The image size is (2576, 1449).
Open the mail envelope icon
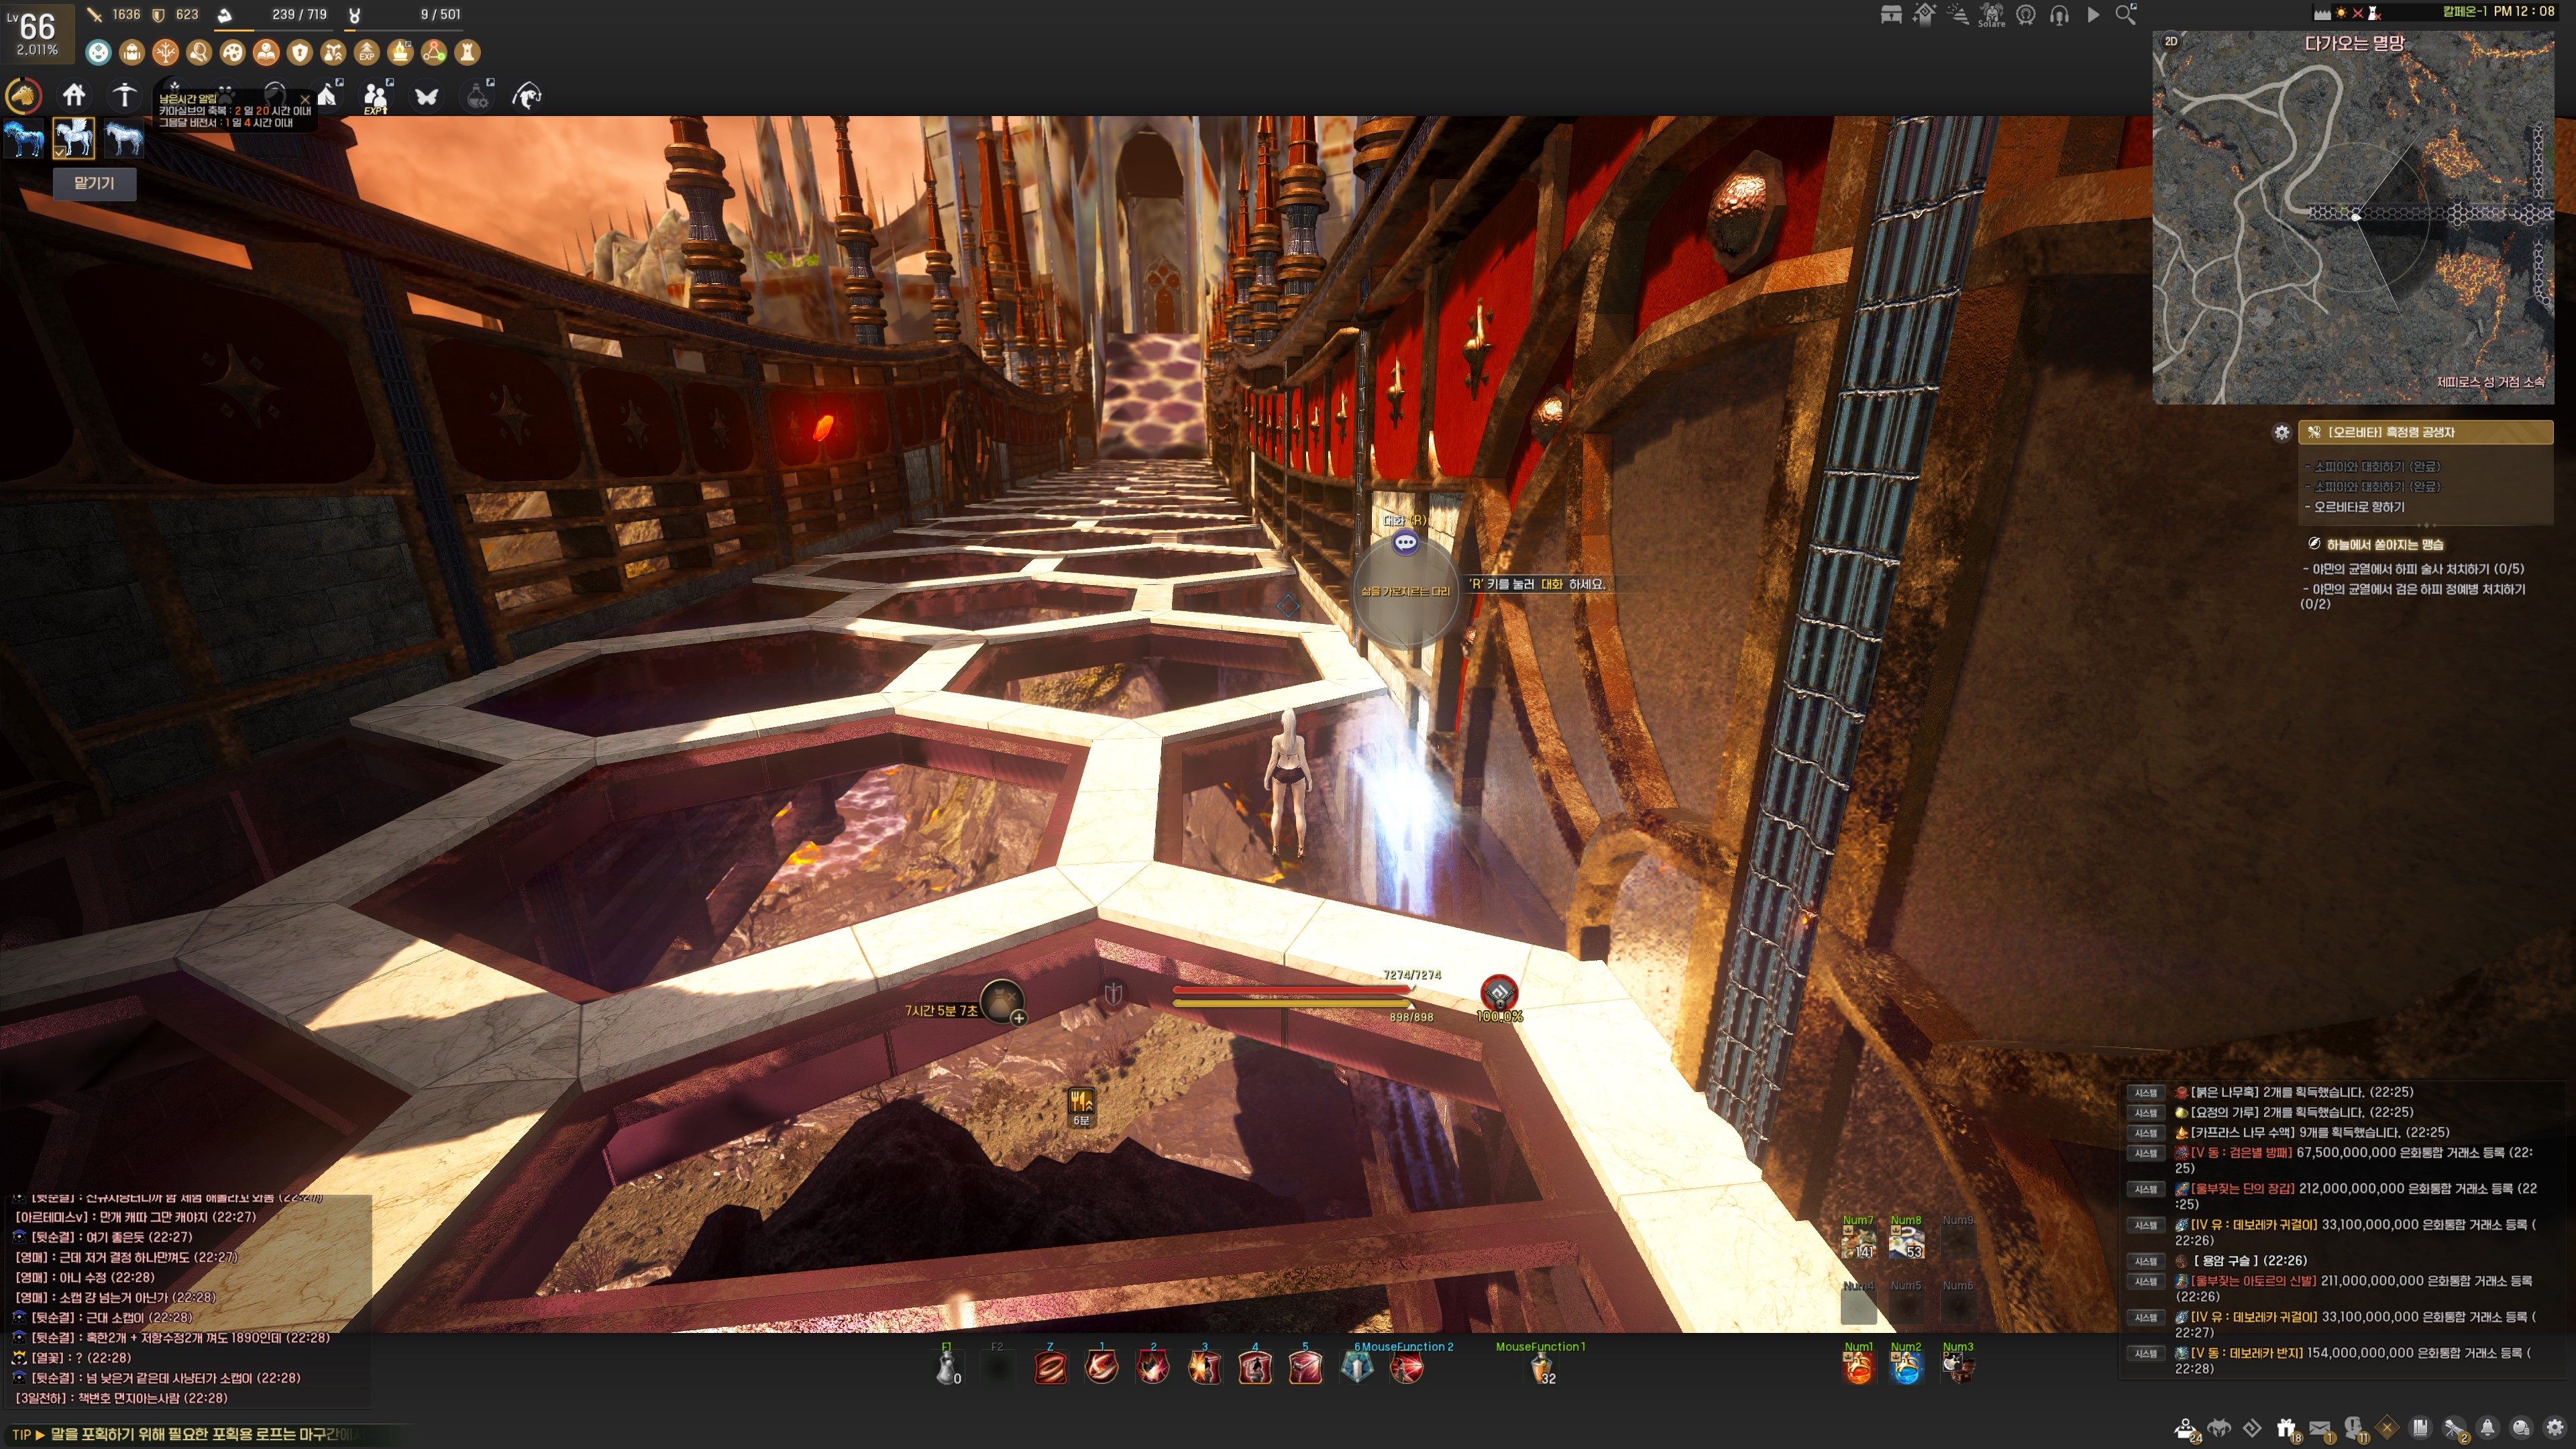tap(2320, 1428)
